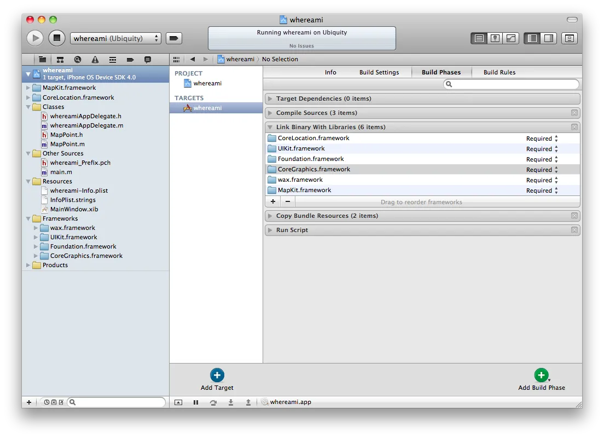
Task: Toggle the Navigator pane visibility
Action: pos(532,38)
